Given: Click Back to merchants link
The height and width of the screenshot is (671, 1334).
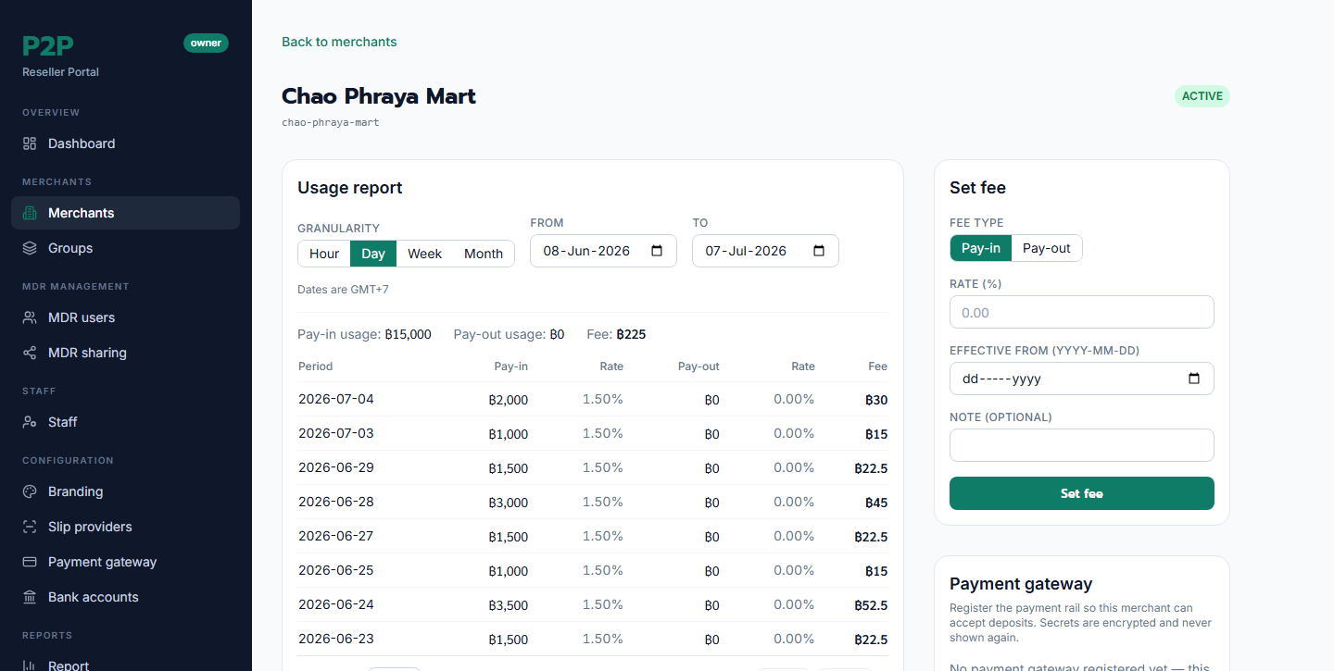Looking at the screenshot, I should tap(339, 42).
